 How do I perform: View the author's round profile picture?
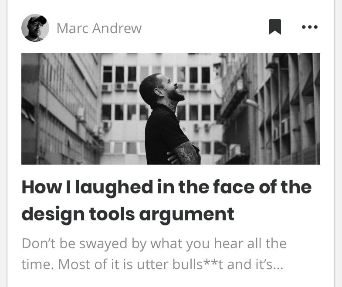[35, 28]
